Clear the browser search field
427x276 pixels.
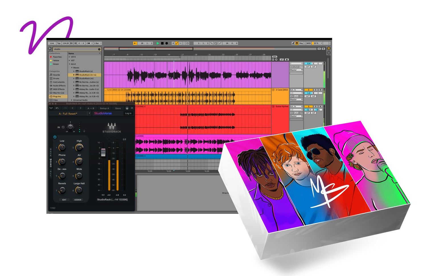[99, 49]
